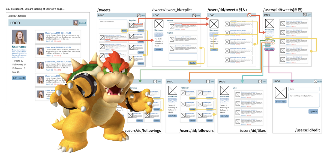Click Edit Profile button in likes wireframe
328x161 pixels.
pos(224,116)
